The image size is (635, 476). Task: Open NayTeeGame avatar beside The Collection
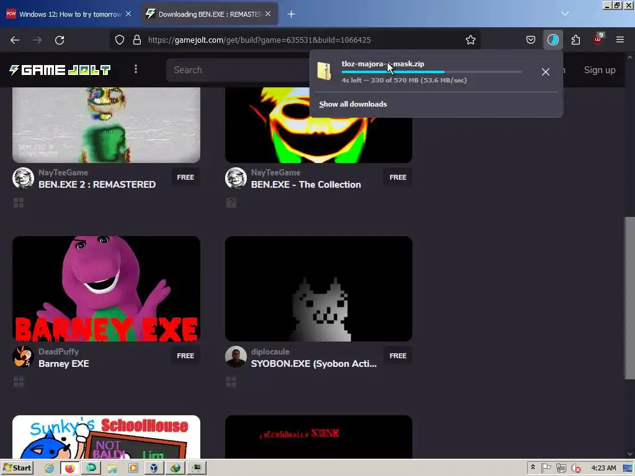coord(236,178)
